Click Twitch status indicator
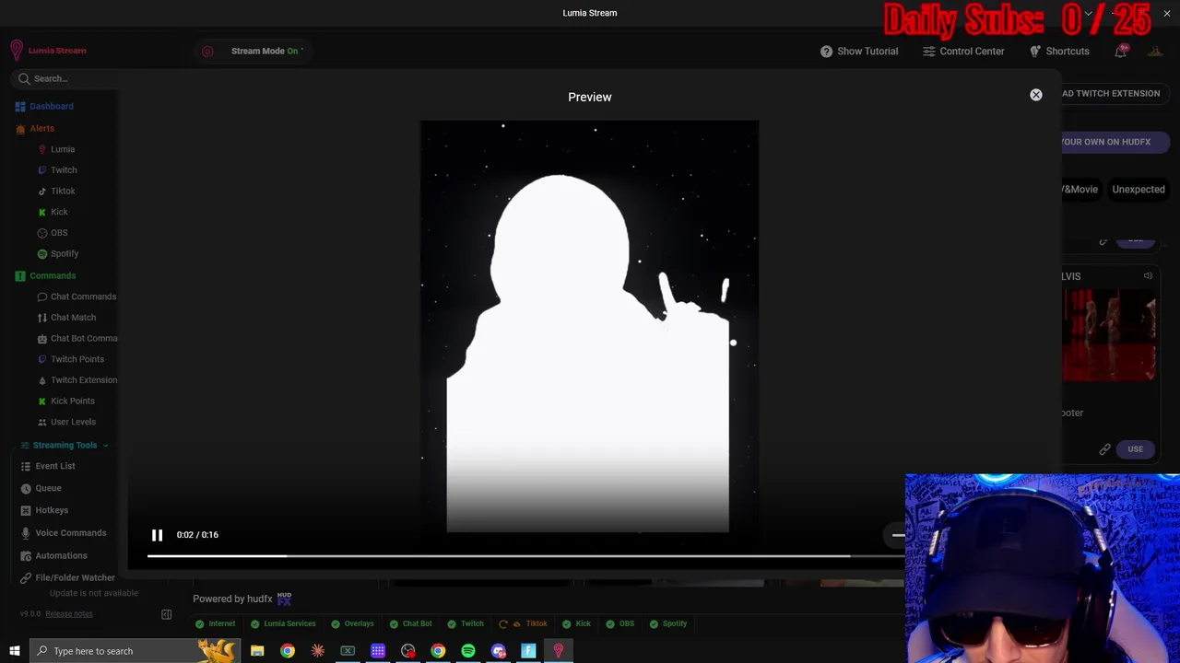This screenshot has height=663, width=1180. 465,624
